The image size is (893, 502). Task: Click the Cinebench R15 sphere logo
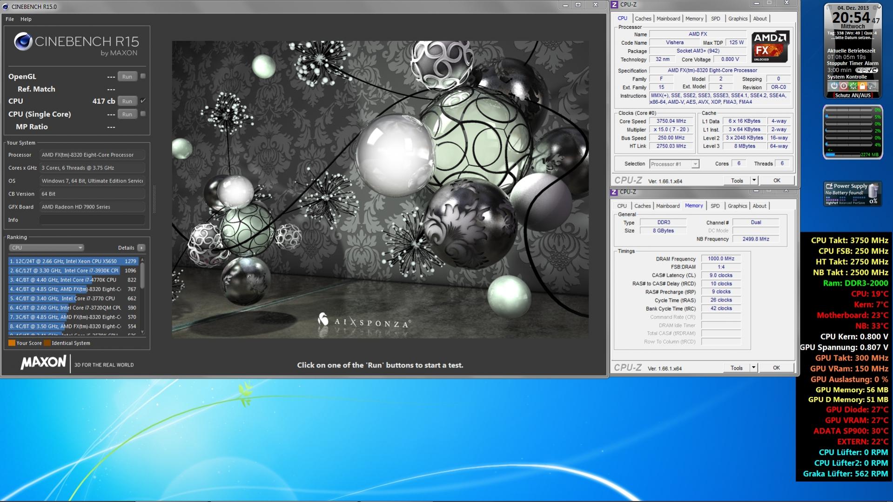[23, 42]
